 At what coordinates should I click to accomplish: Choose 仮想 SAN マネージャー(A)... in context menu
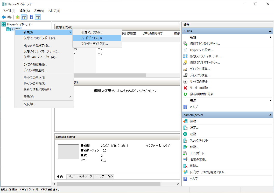(44, 57)
